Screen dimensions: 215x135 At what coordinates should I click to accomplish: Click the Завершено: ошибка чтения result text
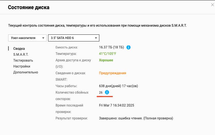136,118
